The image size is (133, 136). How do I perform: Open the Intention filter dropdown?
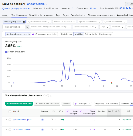tap(118, 27)
